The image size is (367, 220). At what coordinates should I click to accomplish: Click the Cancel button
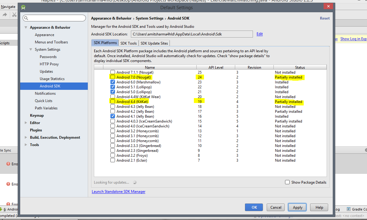tap(276, 207)
